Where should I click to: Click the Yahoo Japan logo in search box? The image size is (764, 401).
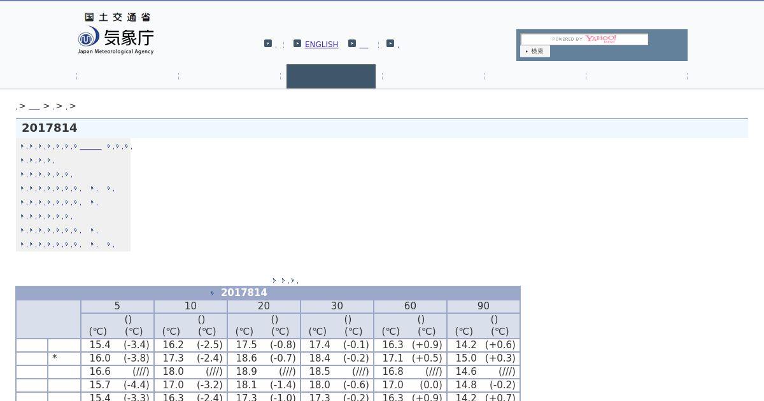pos(601,39)
